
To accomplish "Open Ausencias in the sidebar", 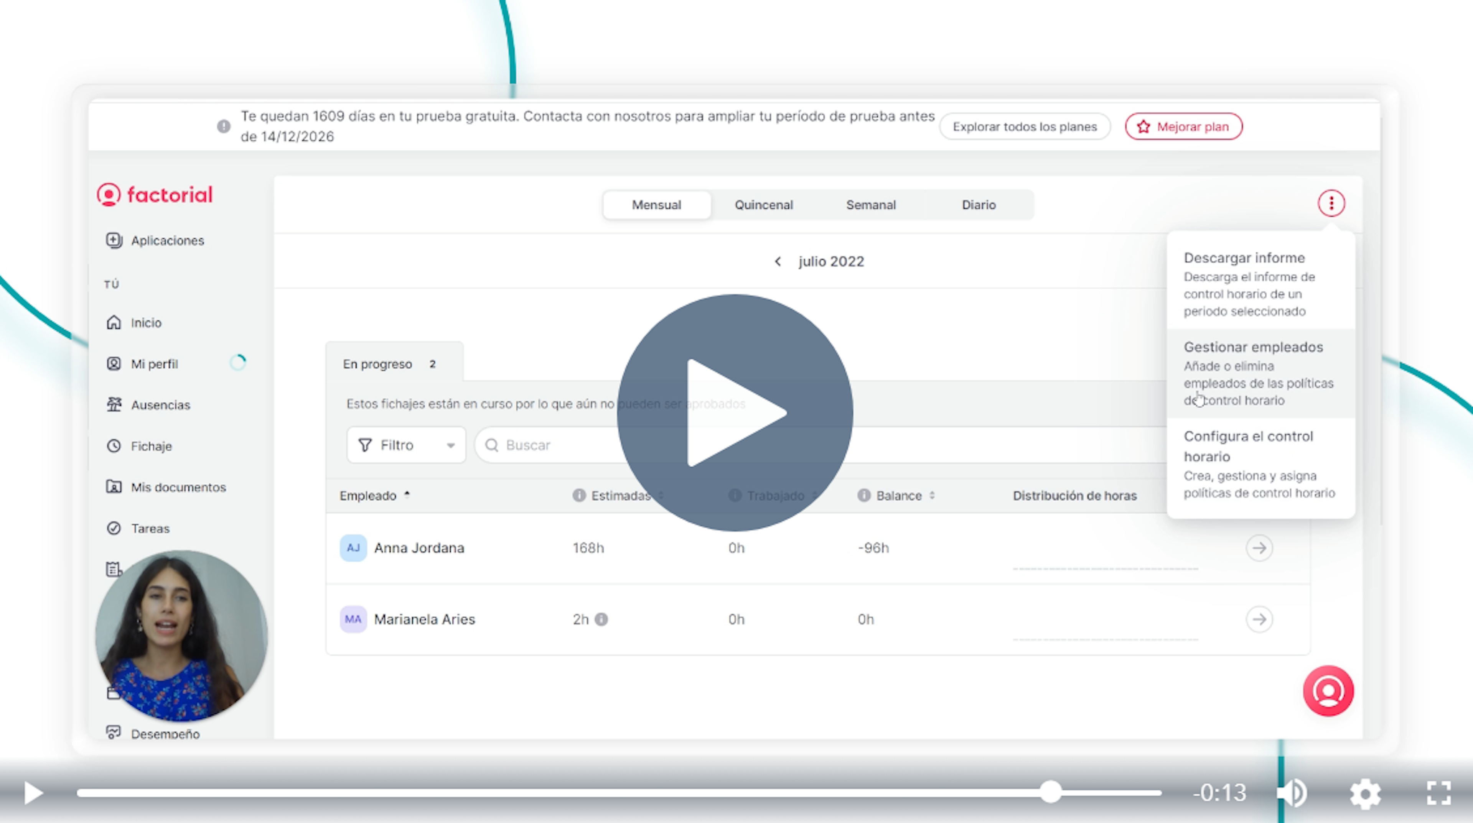I will [149, 405].
